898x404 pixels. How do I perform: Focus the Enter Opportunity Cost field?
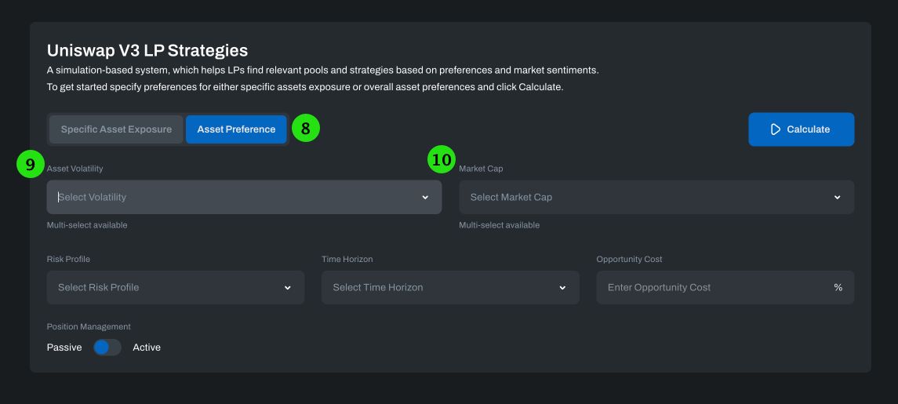pos(725,288)
